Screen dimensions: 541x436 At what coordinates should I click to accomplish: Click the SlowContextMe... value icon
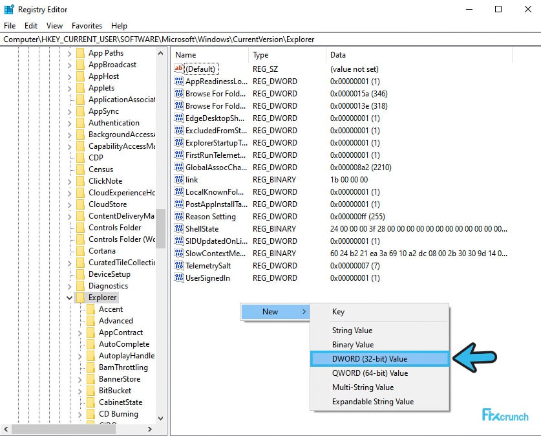(179, 254)
